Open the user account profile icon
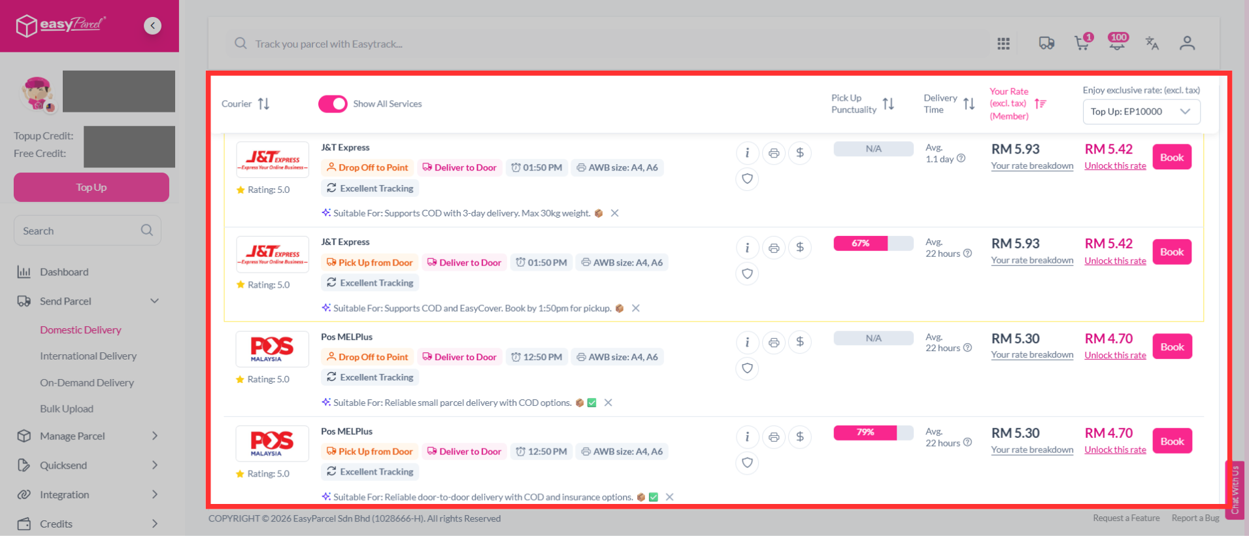Image resolution: width=1249 pixels, height=536 pixels. click(1187, 43)
